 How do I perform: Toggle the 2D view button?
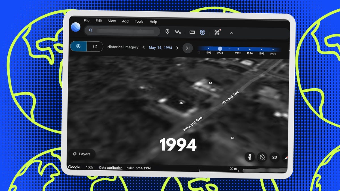pyautogui.click(x=274, y=157)
